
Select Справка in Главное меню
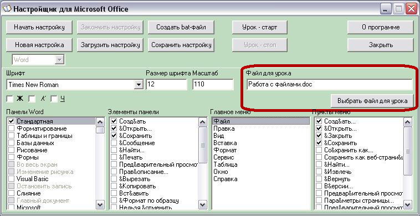click(261, 179)
